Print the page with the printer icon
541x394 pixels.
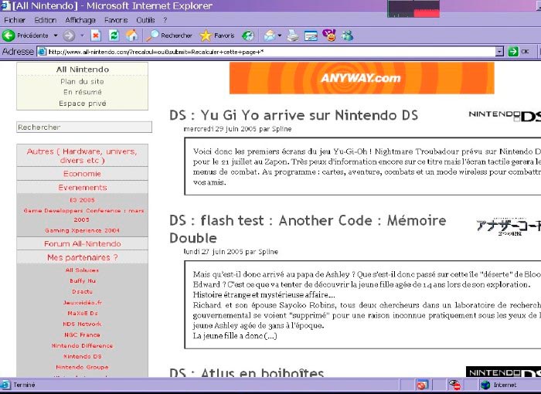(x=293, y=36)
